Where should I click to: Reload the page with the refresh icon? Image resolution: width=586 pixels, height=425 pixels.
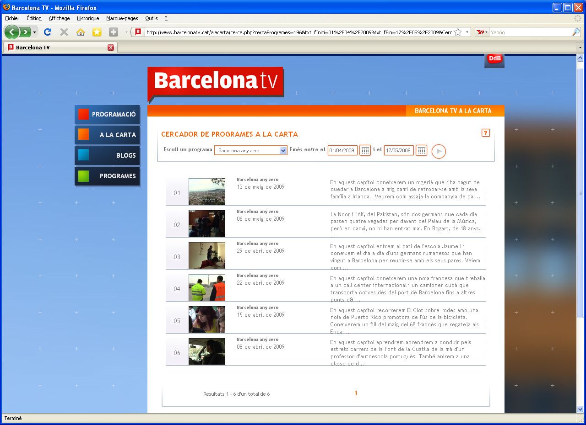(48, 32)
